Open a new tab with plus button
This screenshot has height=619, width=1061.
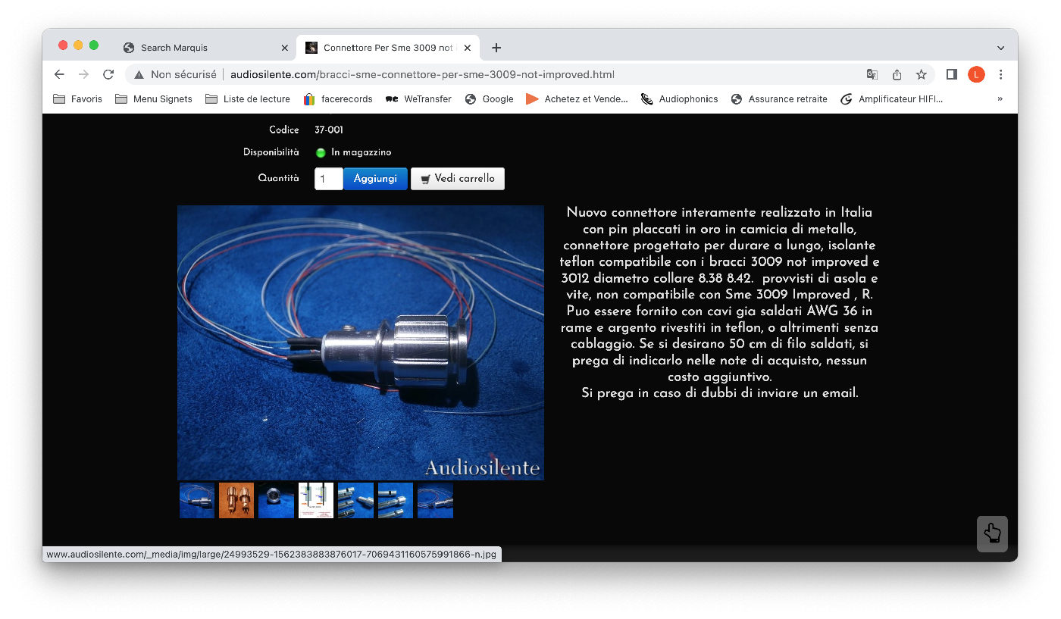(496, 48)
